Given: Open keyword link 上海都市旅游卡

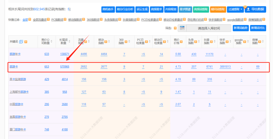Looking at the screenshot, I should pos(19,92).
